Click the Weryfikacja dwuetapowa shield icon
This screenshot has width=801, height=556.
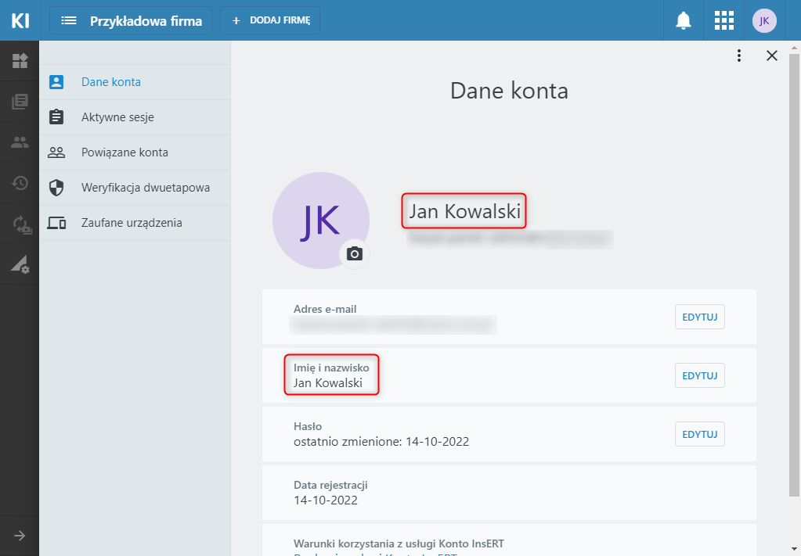coord(56,188)
